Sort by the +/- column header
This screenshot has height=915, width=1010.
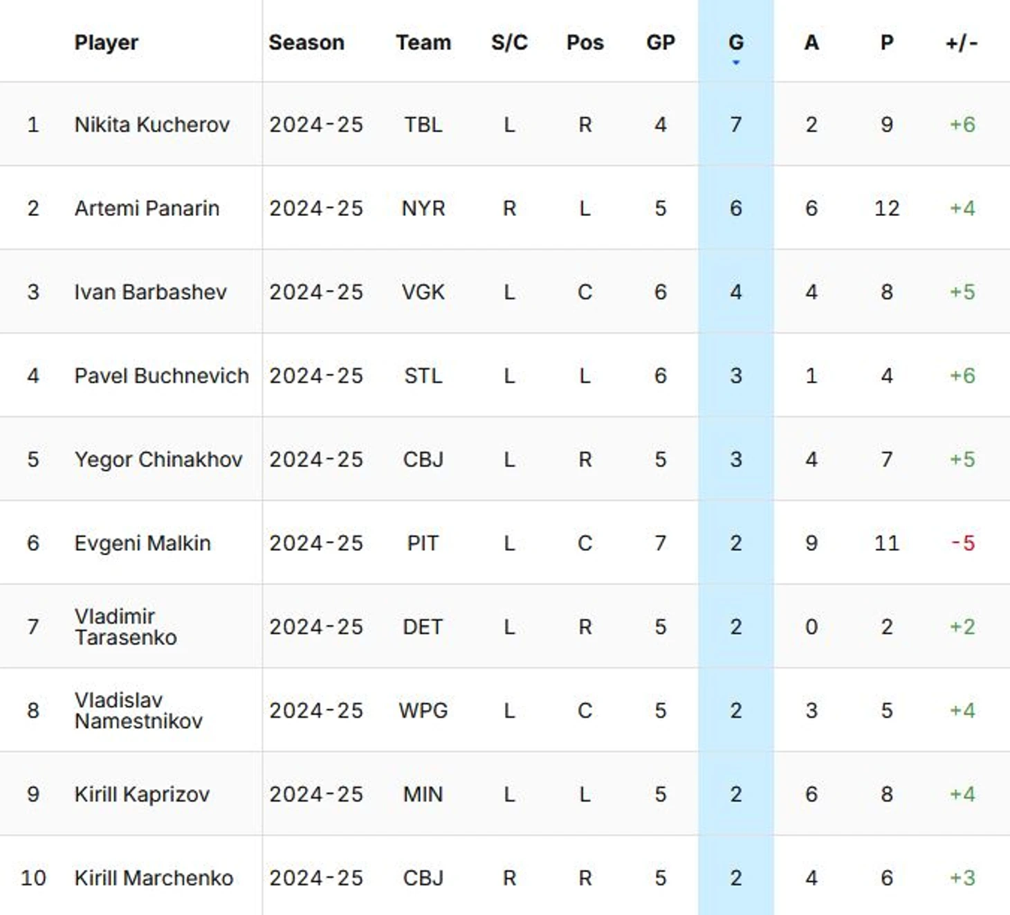coord(962,42)
